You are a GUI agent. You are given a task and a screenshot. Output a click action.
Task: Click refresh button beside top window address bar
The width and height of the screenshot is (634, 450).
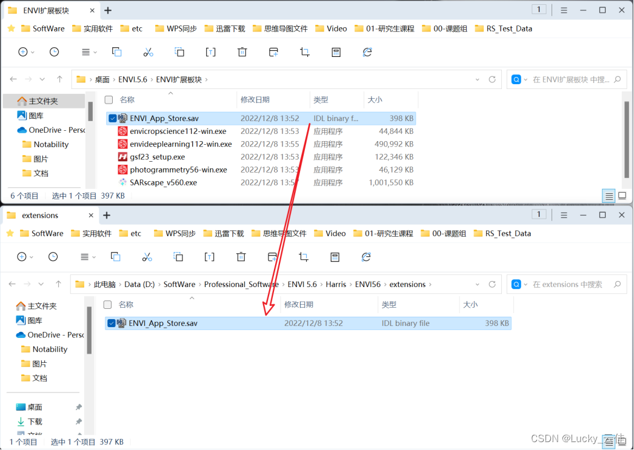pos(492,79)
